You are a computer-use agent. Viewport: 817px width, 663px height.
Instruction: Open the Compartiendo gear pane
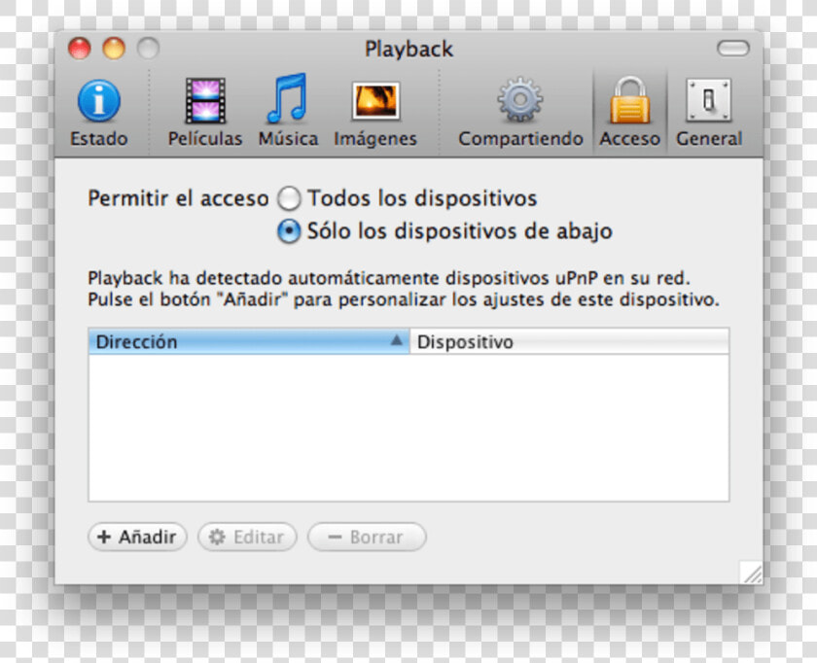click(x=520, y=113)
